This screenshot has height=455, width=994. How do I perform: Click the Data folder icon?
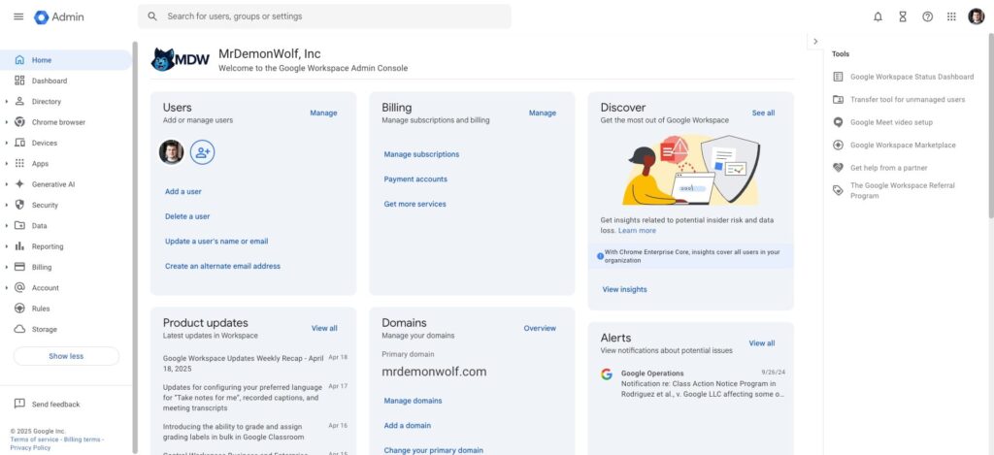point(19,226)
